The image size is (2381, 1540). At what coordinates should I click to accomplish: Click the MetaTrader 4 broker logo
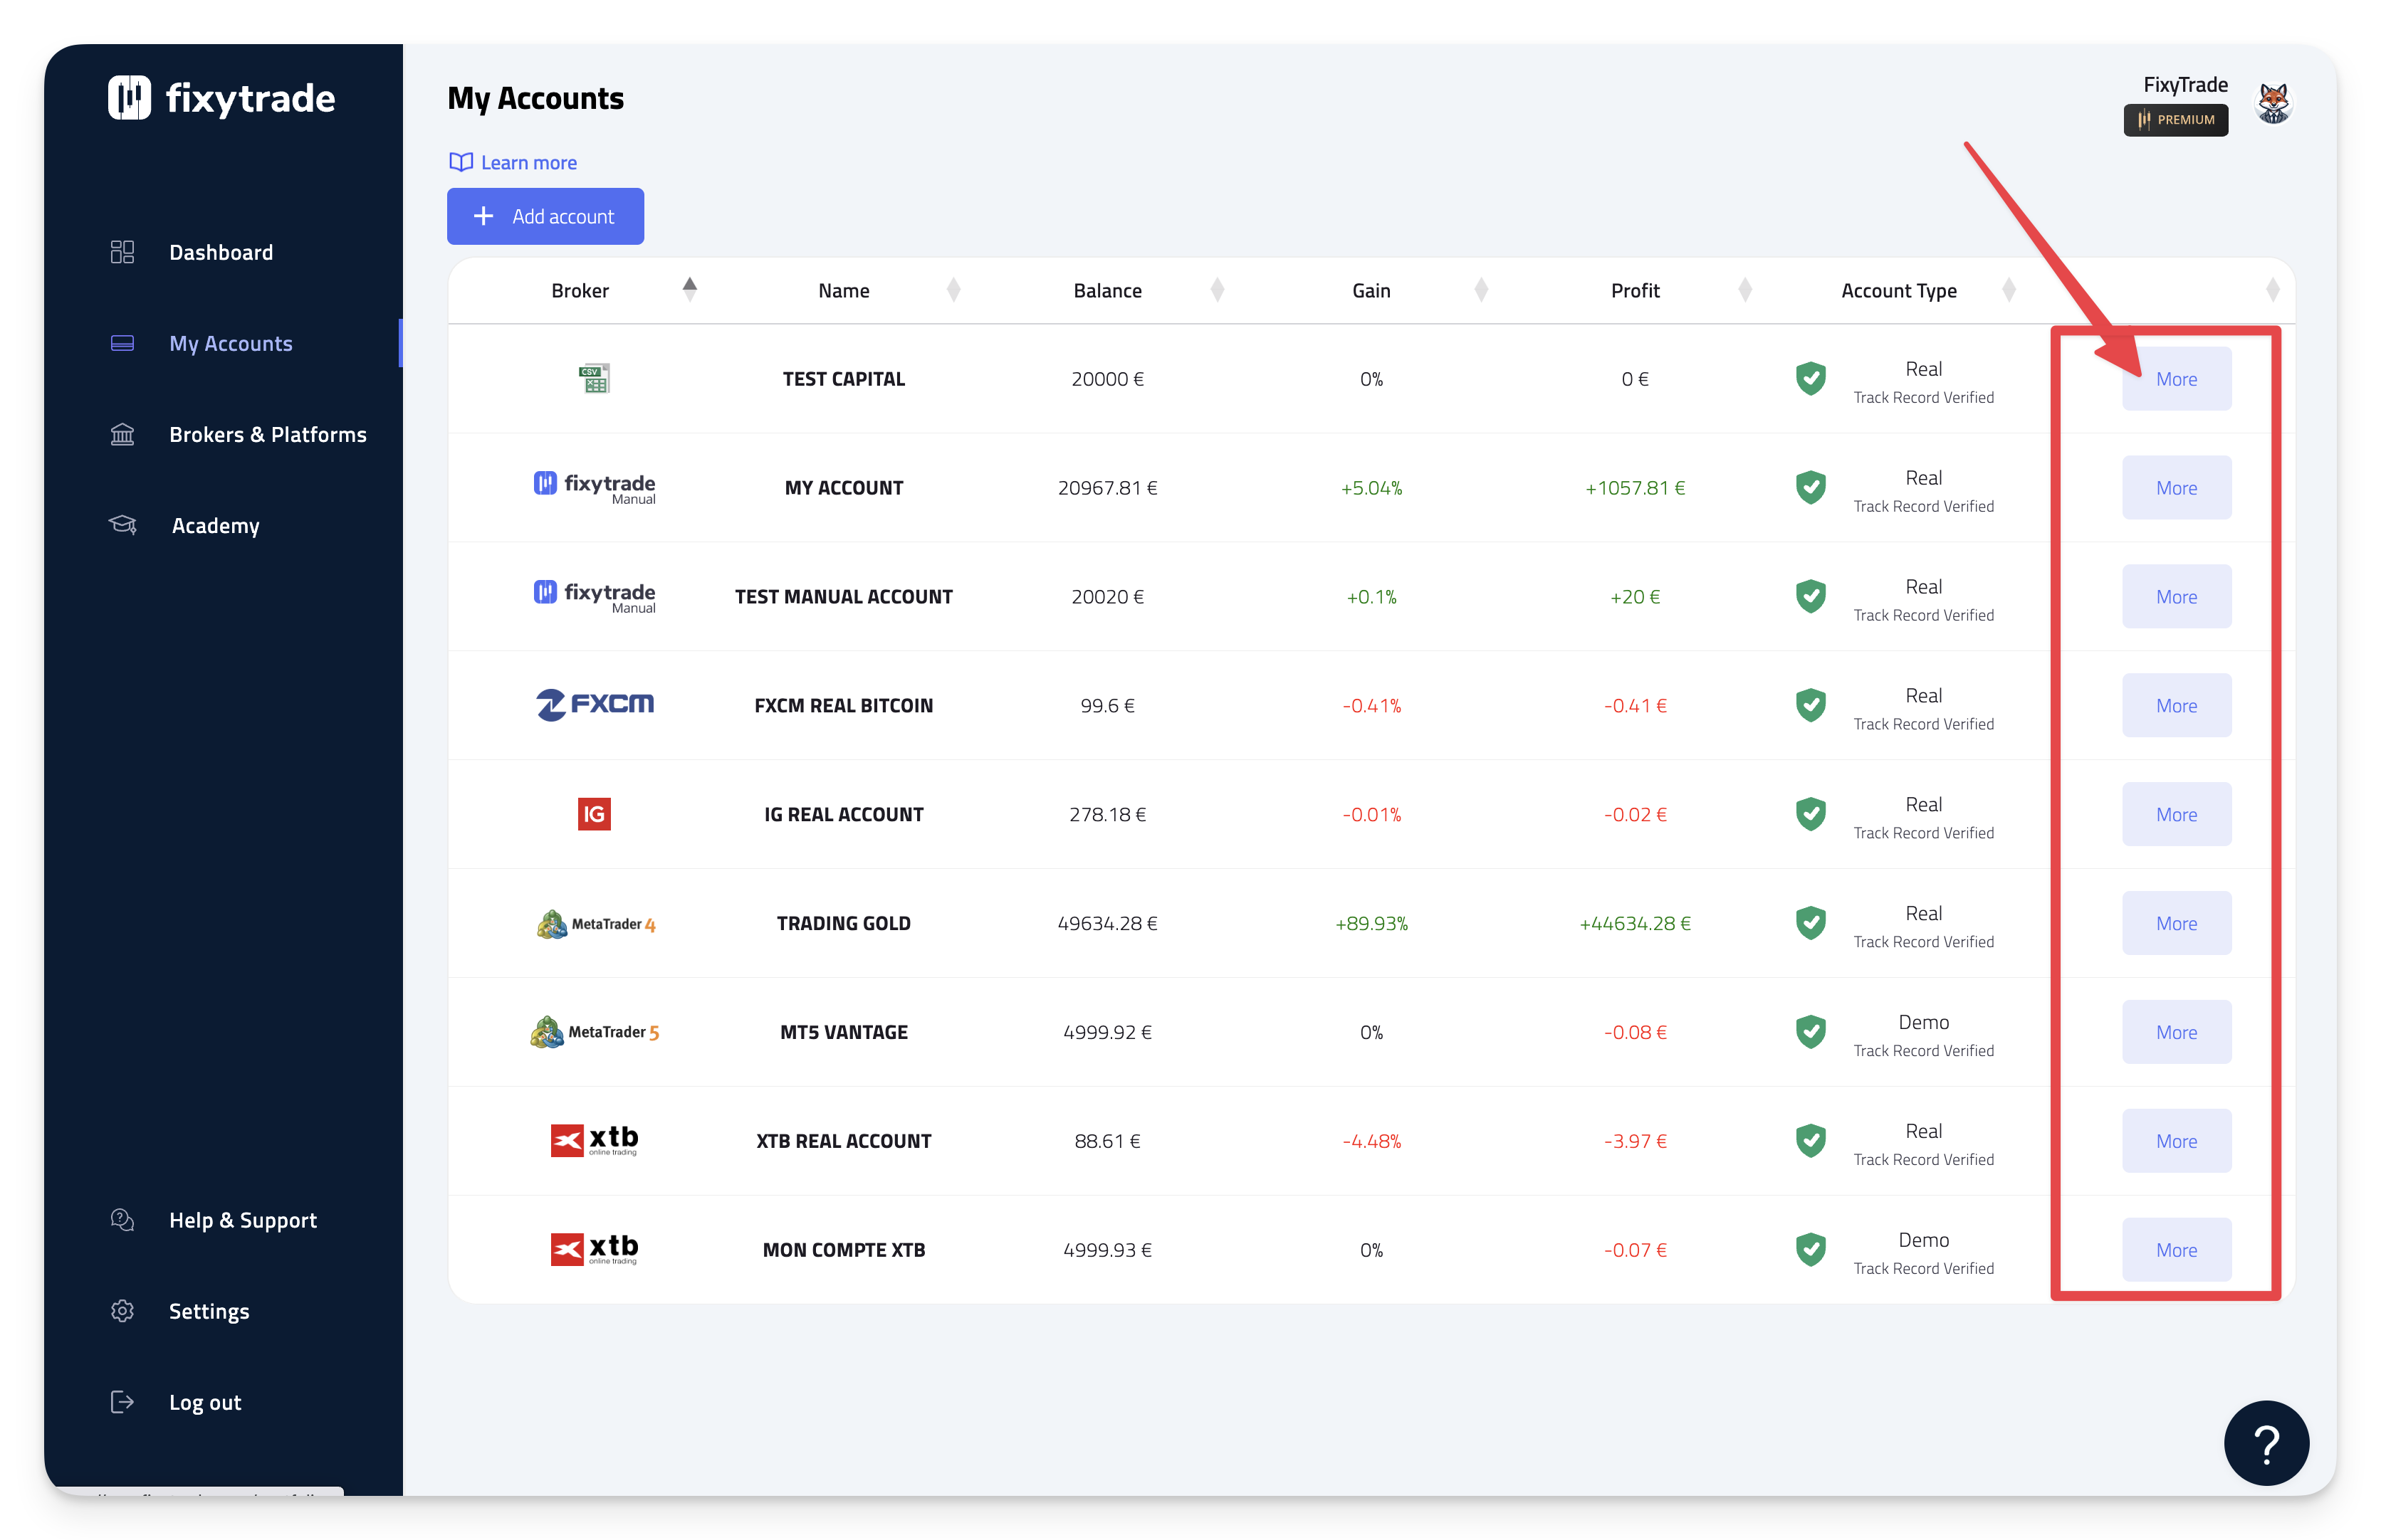click(595, 923)
